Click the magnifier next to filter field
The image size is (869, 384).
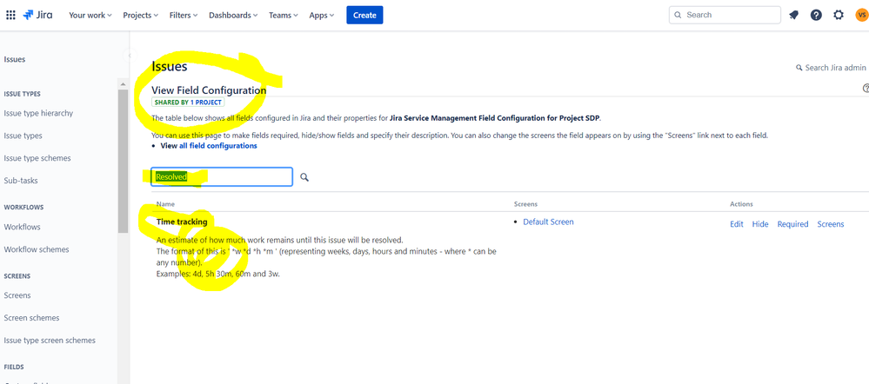coord(304,177)
